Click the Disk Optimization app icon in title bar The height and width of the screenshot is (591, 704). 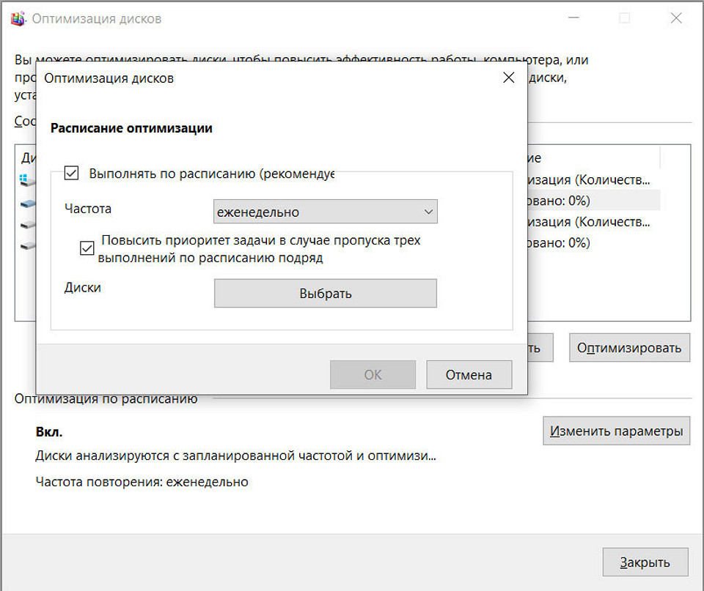(18, 19)
